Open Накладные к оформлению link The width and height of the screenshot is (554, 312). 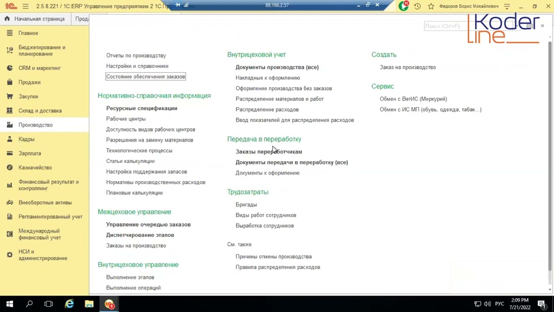coord(267,78)
